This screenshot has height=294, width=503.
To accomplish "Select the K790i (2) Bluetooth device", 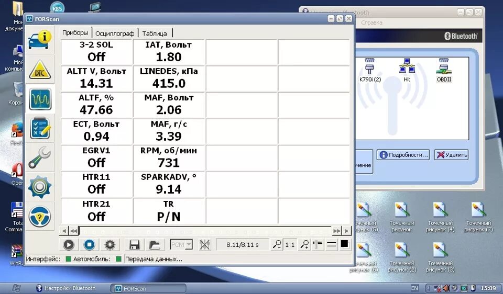I will click(370, 70).
